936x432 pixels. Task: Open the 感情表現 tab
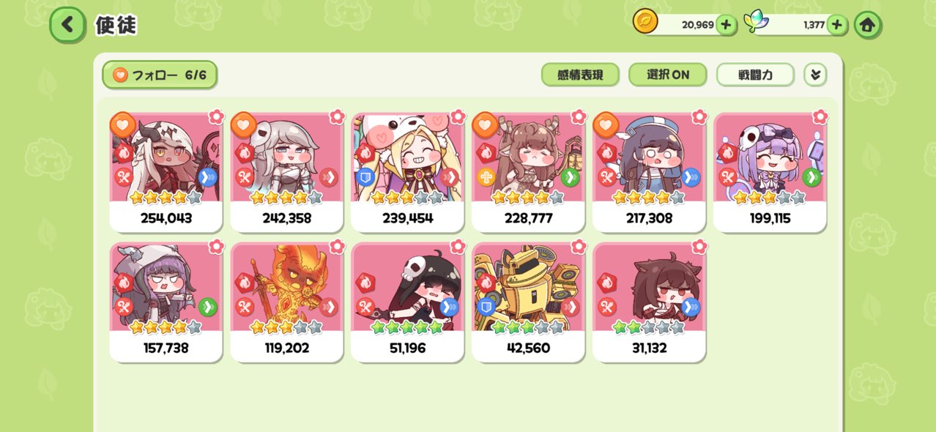click(x=580, y=75)
